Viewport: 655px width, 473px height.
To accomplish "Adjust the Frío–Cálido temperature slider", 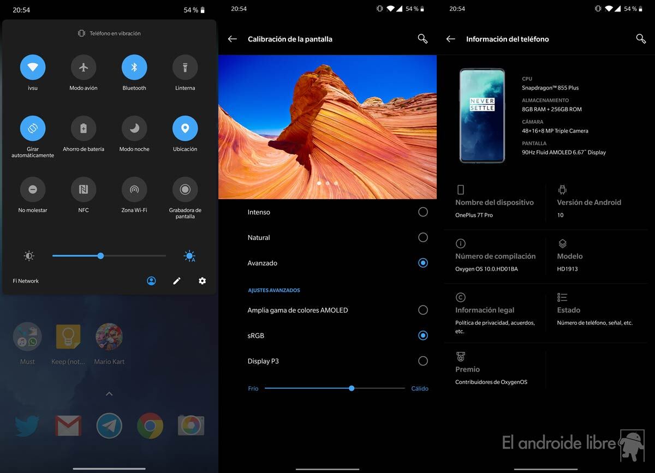I will click(352, 388).
